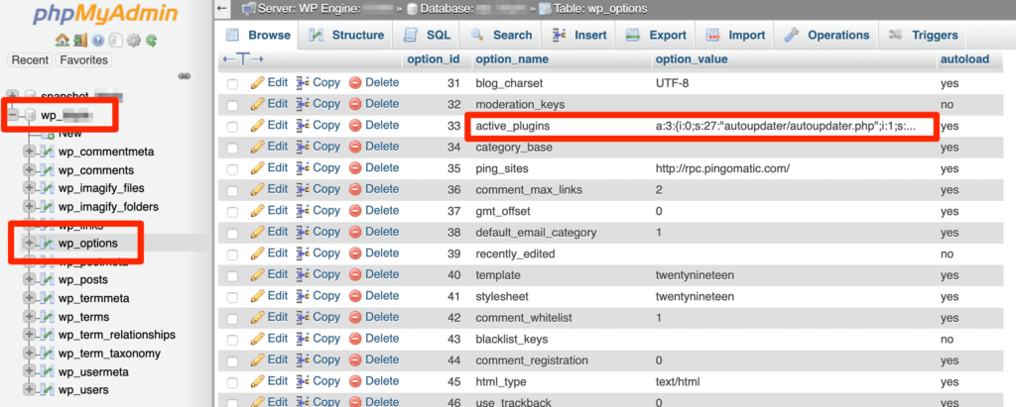Click the Favorites button
Screen dimensions: 1016x407
tap(84, 60)
